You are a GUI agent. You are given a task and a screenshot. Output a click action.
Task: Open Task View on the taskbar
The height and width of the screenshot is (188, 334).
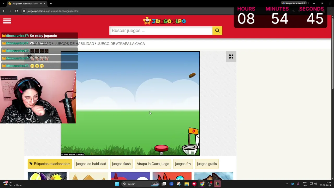pos(164,184)
